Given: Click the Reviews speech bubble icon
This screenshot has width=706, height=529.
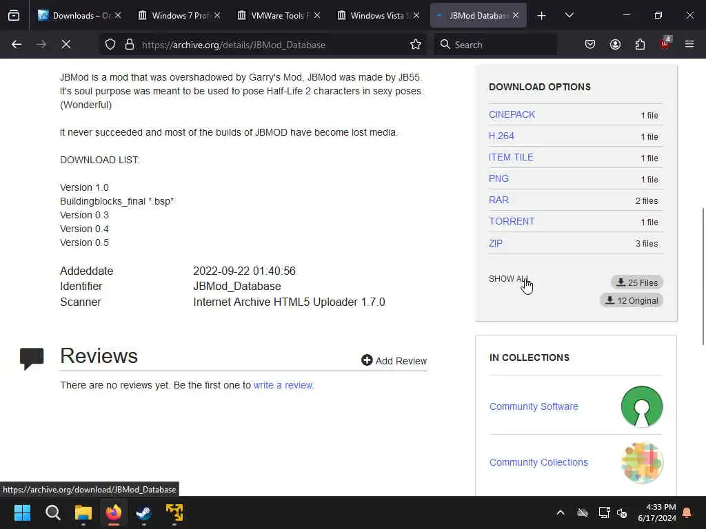Looking at the screenshot, I should pyautogui.click(x=32, y=358).
